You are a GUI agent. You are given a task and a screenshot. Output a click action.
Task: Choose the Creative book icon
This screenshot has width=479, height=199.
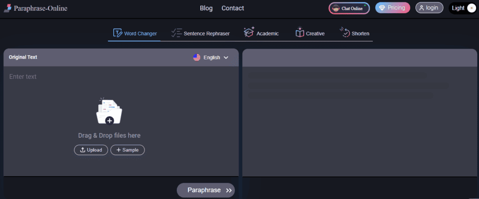click(x=299, y=33)
